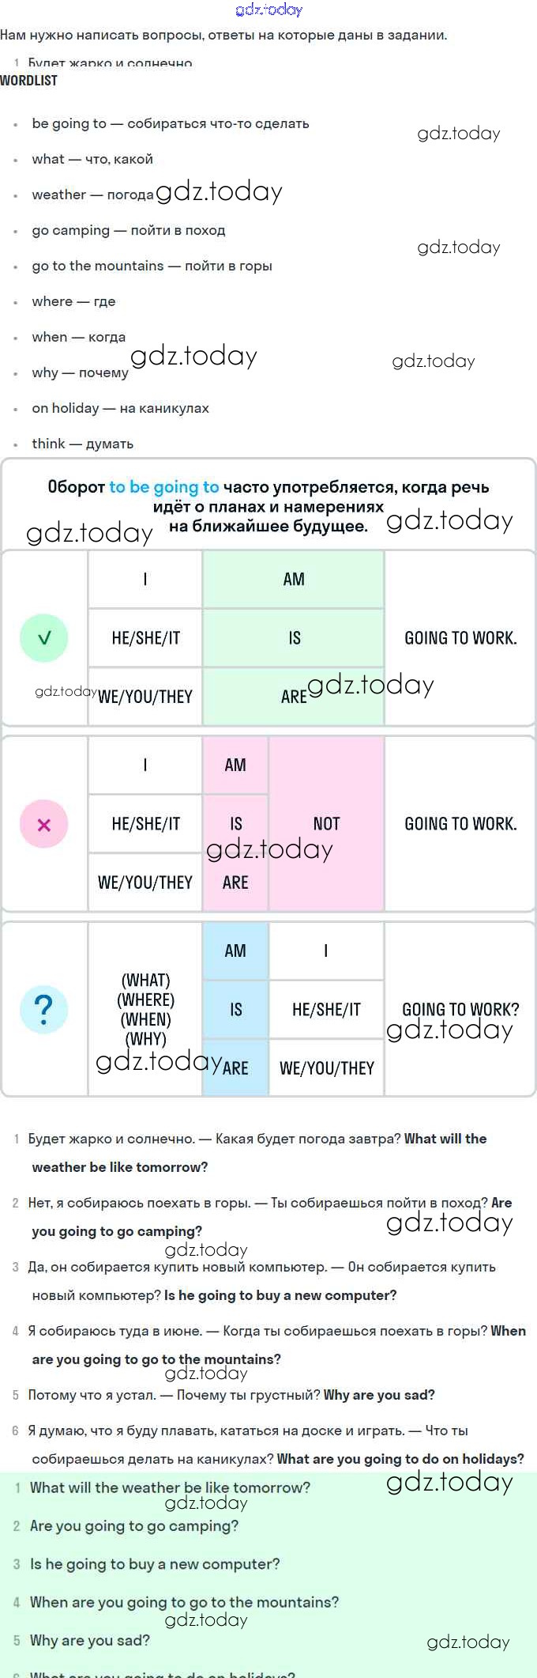The image size is (537, 1678).
Task: Click wordlist entry 'weather — погода'
Action: tap(92, 195)
